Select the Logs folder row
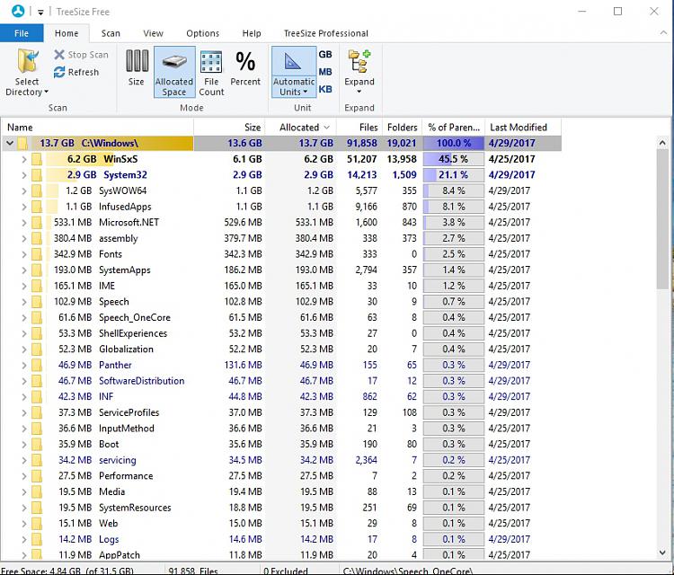The width and height of the screenshot is (674, 575). 281,539
